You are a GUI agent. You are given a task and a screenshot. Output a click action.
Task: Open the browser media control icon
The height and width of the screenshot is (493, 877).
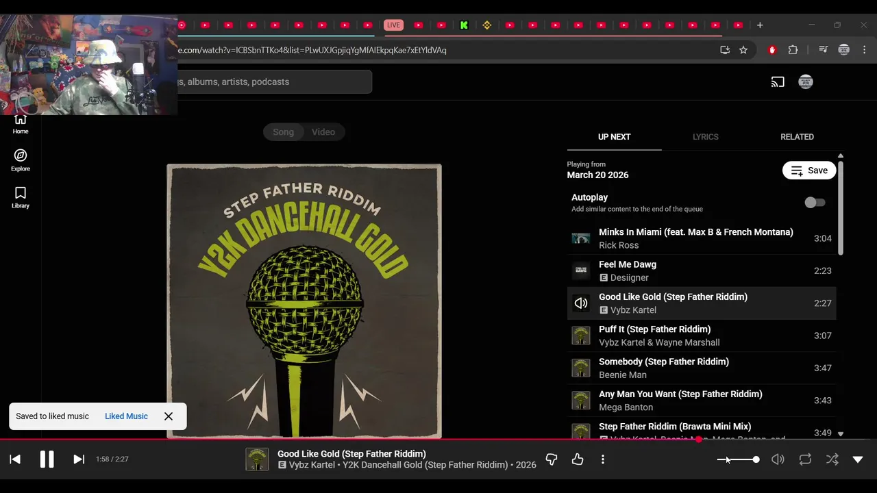tap(823, 50)
